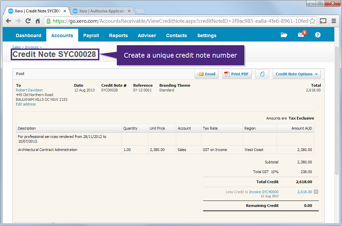342x226 pixels.
Task: Switch to the Accounts tab
Action: [x=62, y=35]
